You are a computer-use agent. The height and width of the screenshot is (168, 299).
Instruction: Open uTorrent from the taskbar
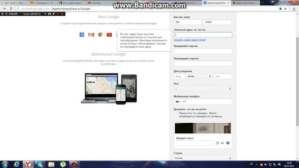pyautogui.click(x=63, y=164)
